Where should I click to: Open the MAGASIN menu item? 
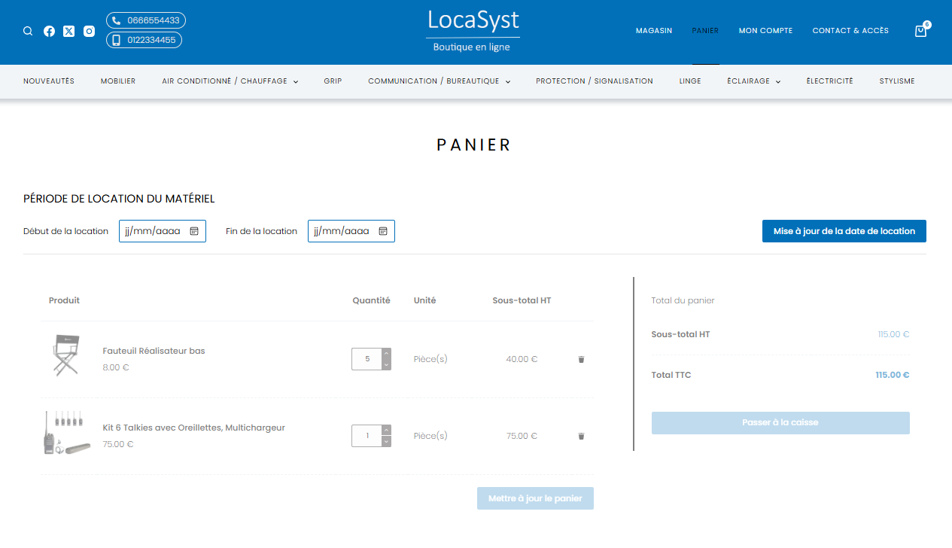[654, 31]
